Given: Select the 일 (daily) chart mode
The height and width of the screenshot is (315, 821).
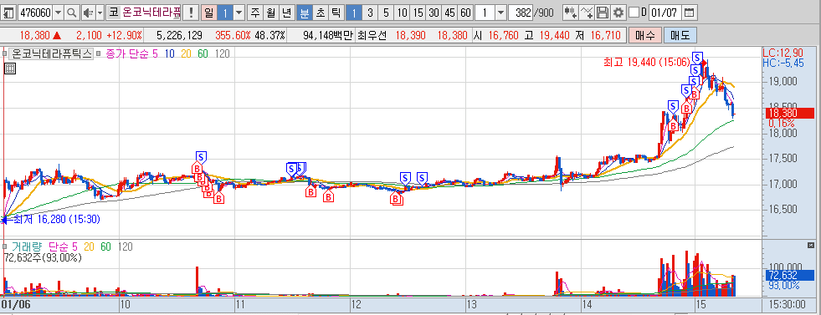Looking at the screenshot, I should click(x=209, y=12).
